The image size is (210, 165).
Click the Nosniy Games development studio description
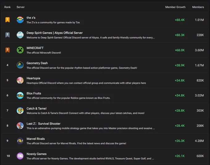(90, 159)
